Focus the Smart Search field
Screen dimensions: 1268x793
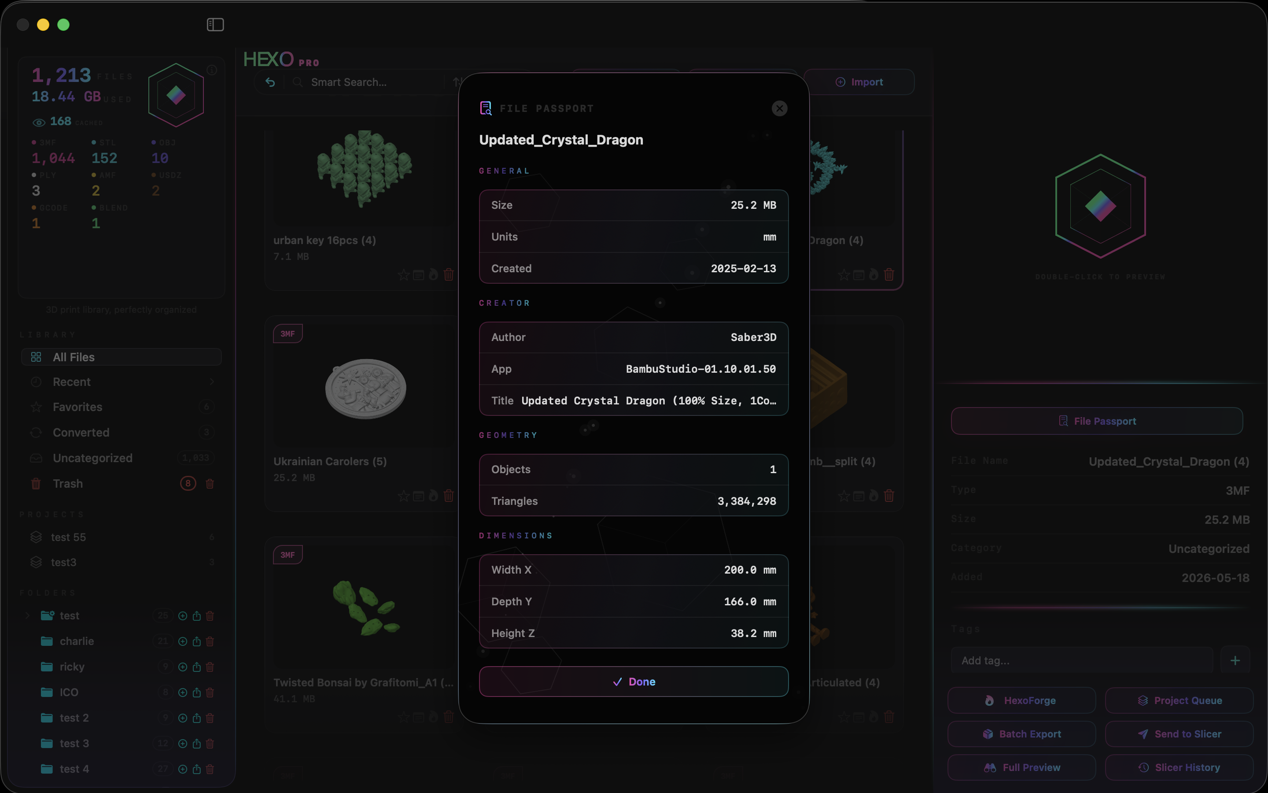click(367, 82)
